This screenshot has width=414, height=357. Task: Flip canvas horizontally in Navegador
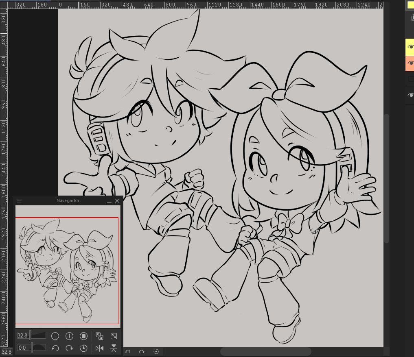coord(99,348)
